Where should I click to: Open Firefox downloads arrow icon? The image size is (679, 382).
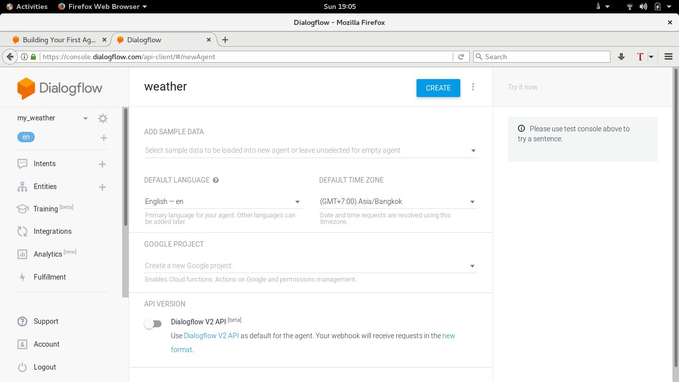[621, 57]
